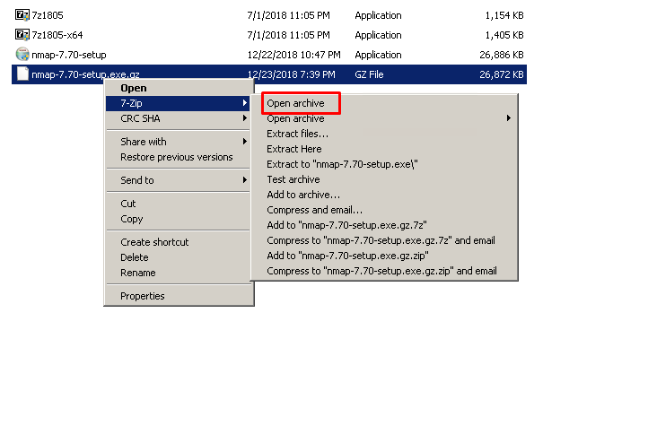
Task: Choose Add to "nmap-7.70-setup.exe.gz.zip"
Action: [x=384, y=256]
